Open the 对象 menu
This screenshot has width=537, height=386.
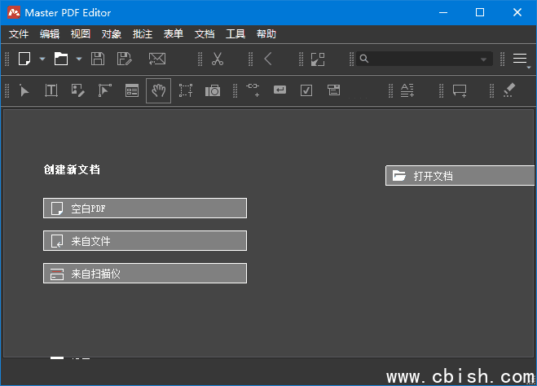tap(112, 34)
